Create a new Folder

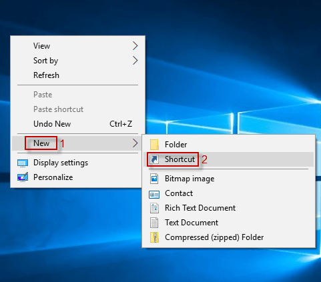[x=228, y=145]
